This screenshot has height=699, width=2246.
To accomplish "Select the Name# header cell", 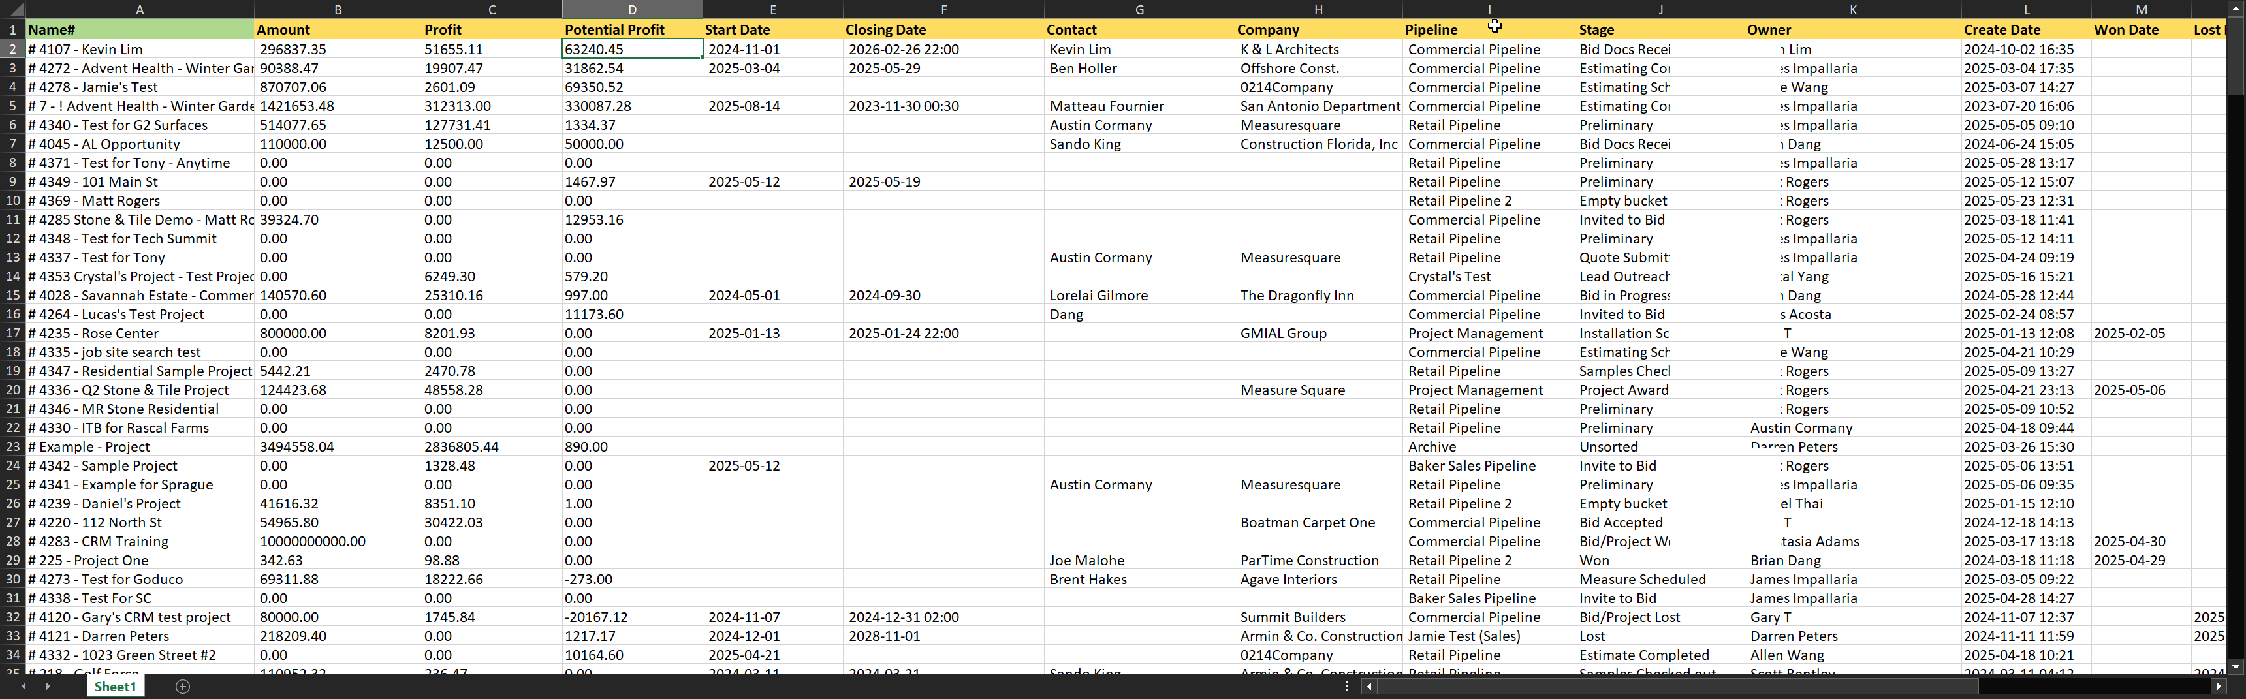I will (140, 29).
